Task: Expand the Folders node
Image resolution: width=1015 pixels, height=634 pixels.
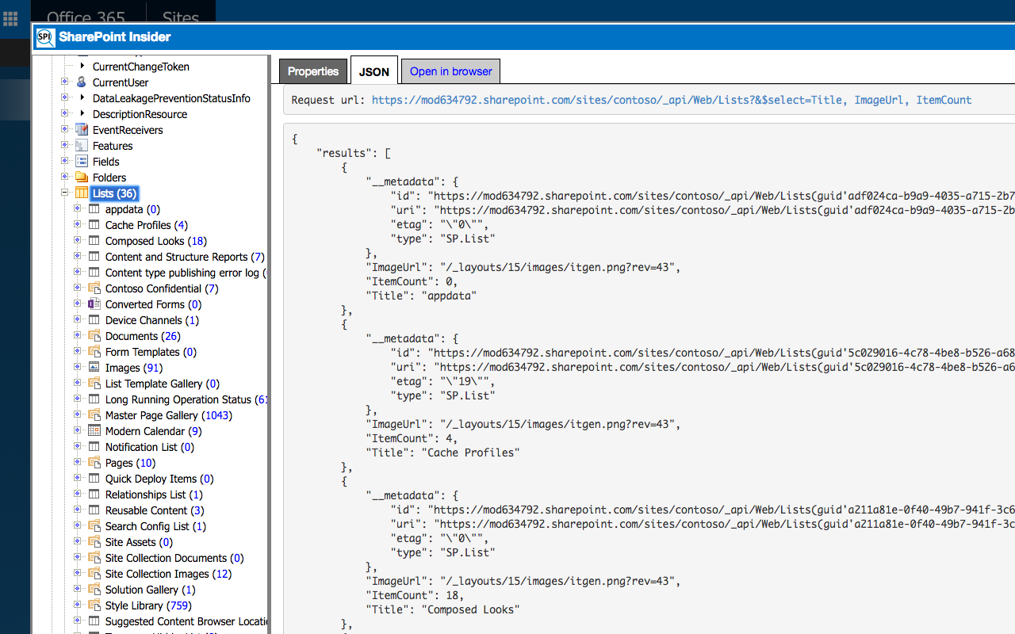Action: [65, 177]
